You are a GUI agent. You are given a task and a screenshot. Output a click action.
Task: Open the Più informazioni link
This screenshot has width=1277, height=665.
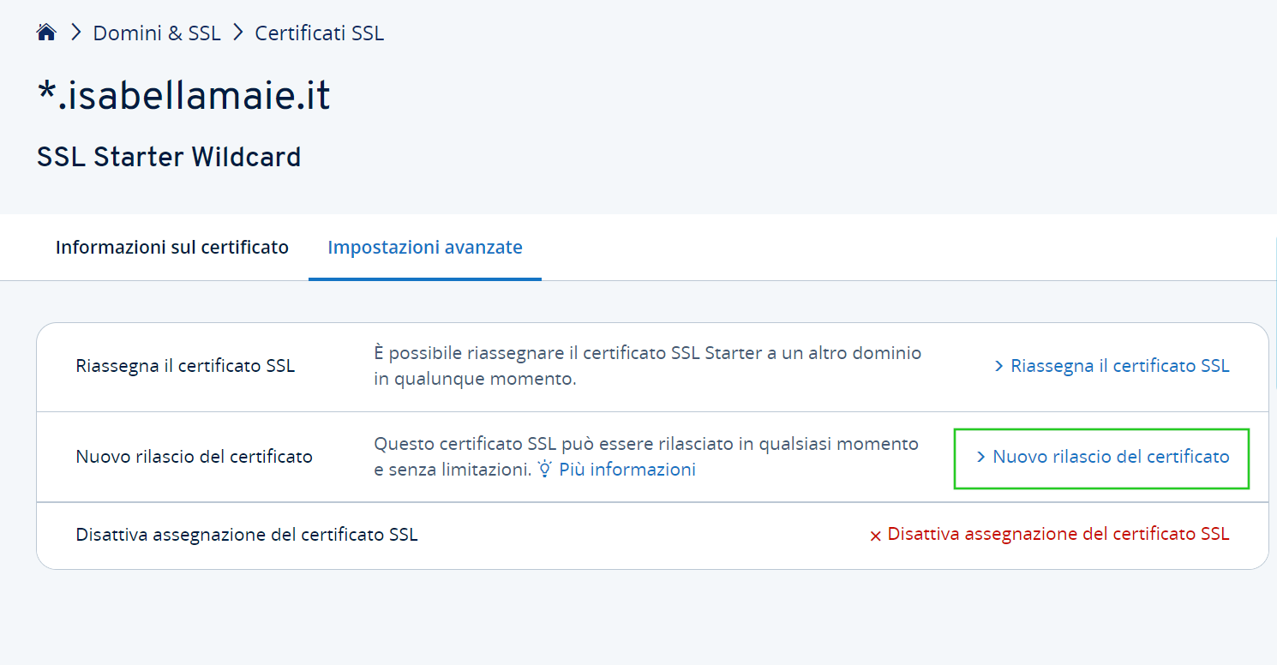point(627,470)
